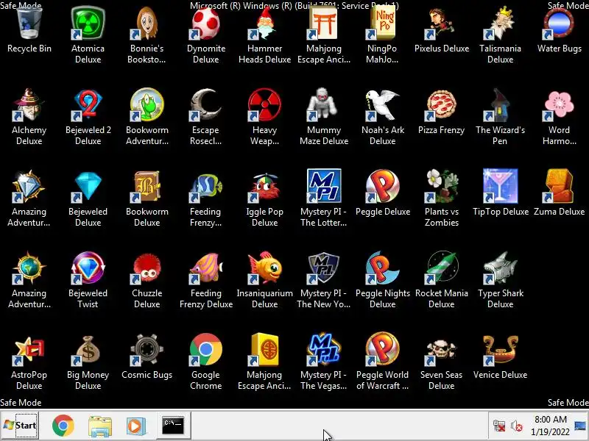
Task: Click the Show desktop button in tray corner
Action: coord(581,426)
